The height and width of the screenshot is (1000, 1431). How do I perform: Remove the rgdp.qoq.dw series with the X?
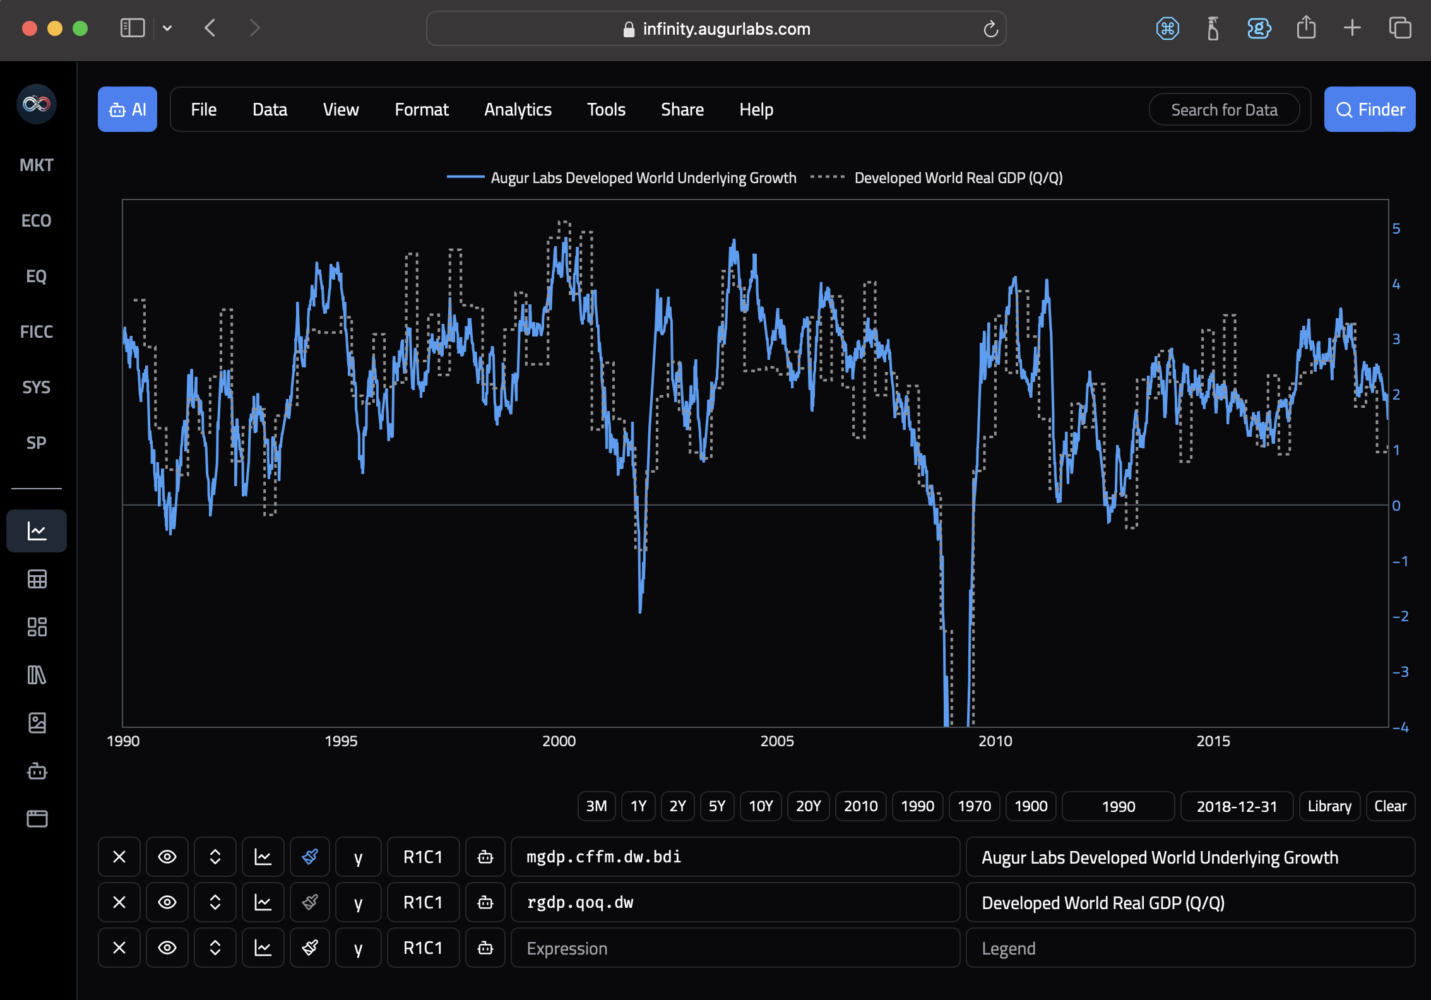(x=119, y=902)
